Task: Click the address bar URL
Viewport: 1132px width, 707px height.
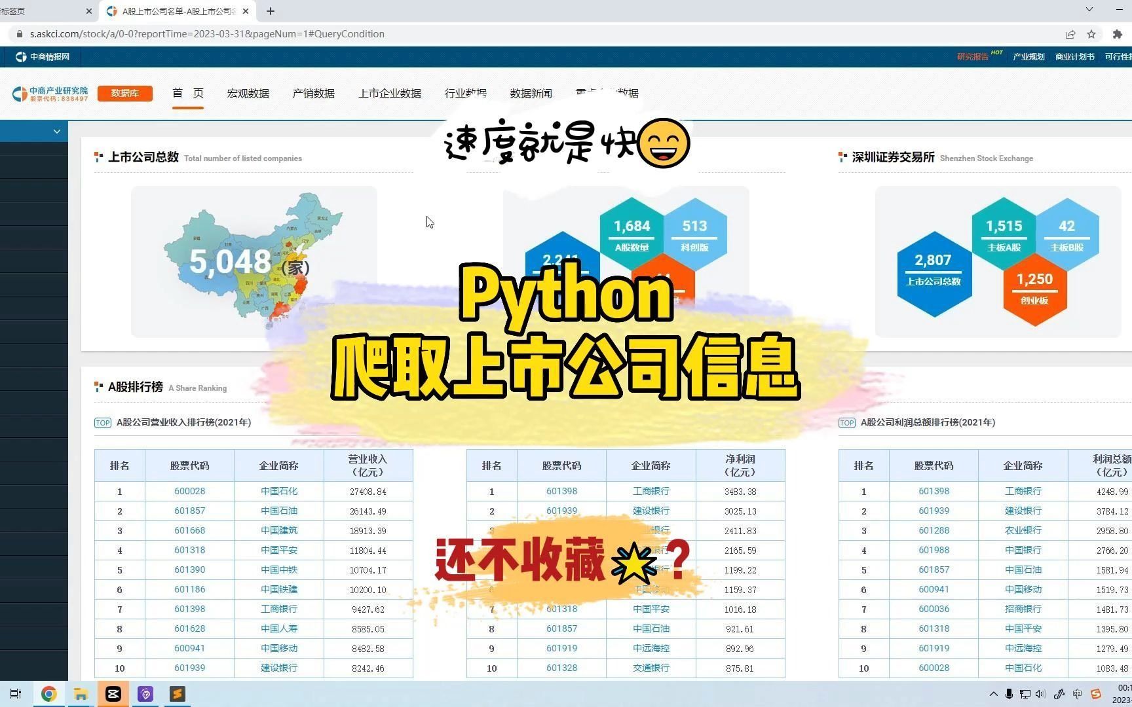Action: point(207,34)
